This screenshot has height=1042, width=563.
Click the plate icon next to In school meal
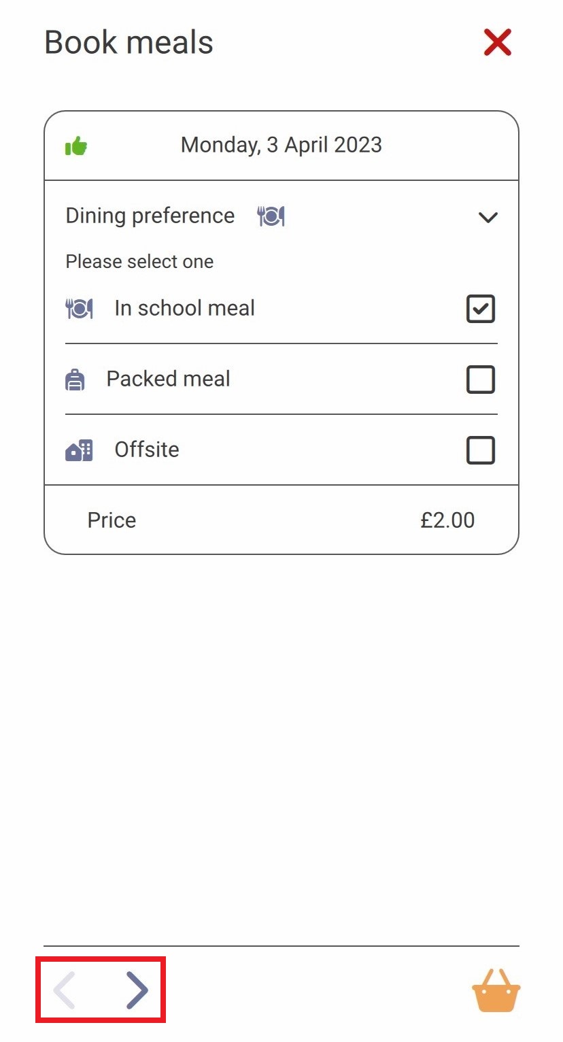pyautogui.click(x=79, y=309)
